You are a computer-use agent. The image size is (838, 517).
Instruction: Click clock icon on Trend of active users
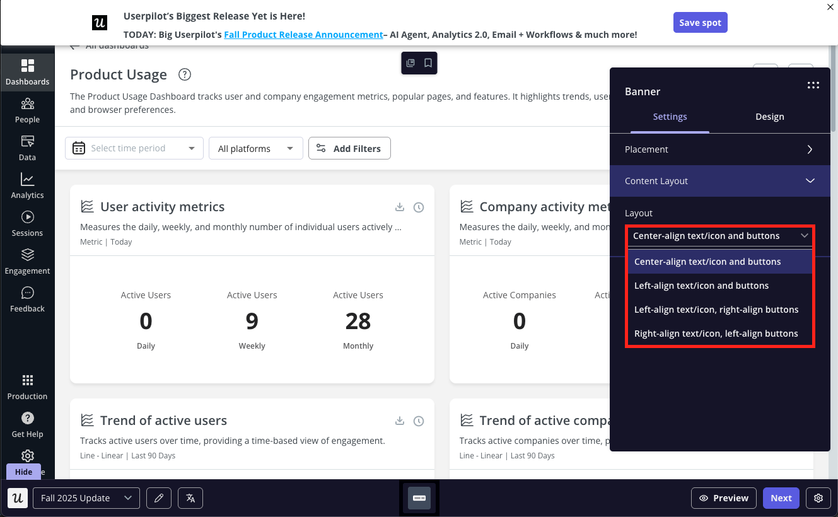419,421
